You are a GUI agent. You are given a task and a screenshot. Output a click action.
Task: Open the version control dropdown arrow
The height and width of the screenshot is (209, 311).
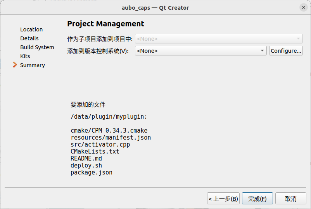pos(262,51)
